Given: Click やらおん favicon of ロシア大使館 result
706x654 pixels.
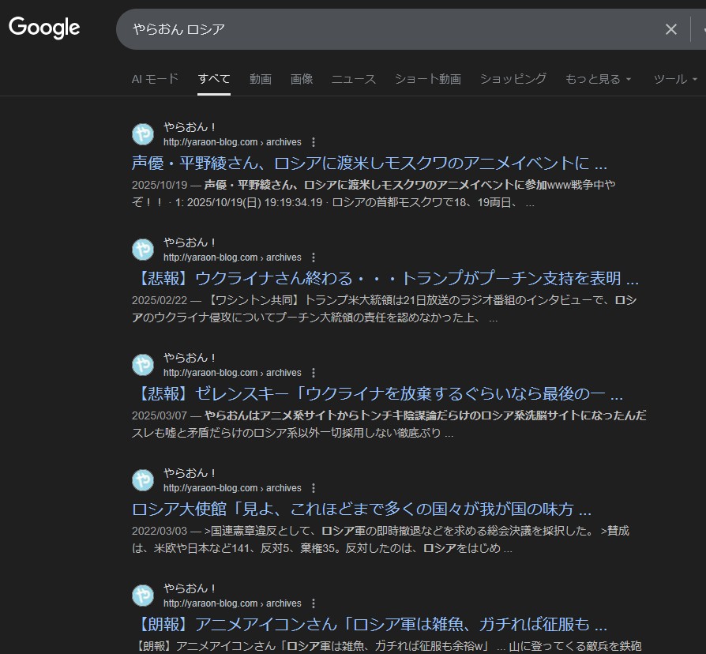Looking at the screenshot, I should 143,480.
